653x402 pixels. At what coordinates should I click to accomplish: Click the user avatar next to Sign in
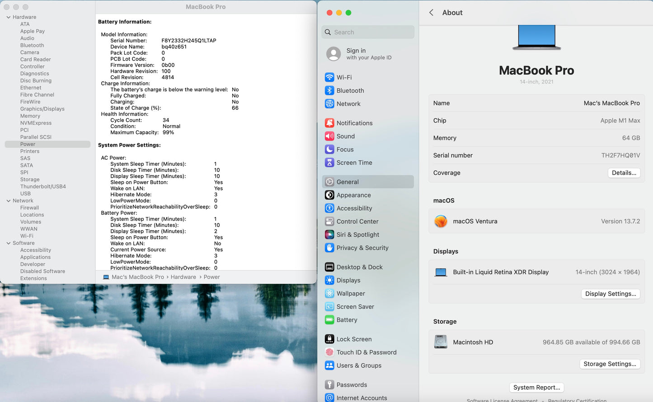(334, 54)
